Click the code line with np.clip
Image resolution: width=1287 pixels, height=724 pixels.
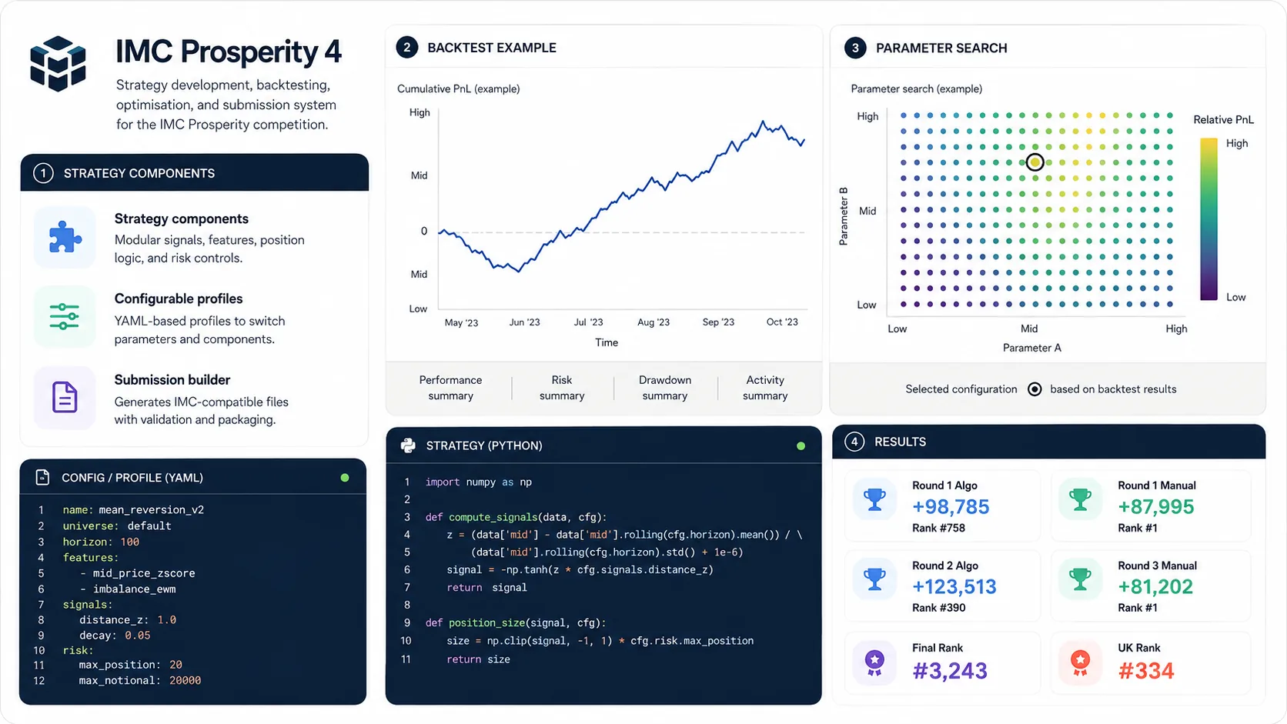click(600, 641)
